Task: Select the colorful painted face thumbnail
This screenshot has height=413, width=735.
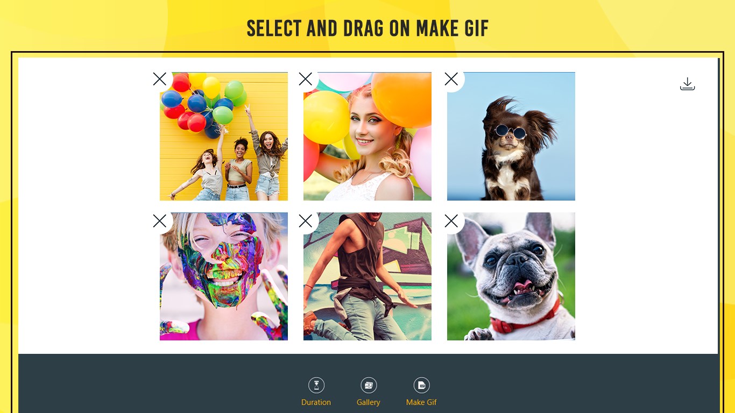Action: [224, 276]
